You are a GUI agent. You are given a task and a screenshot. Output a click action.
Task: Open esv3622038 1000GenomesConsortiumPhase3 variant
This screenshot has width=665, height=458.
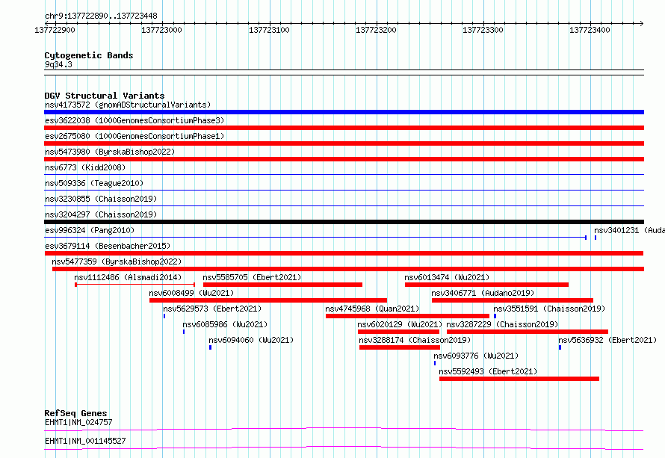tap(134, 120)
